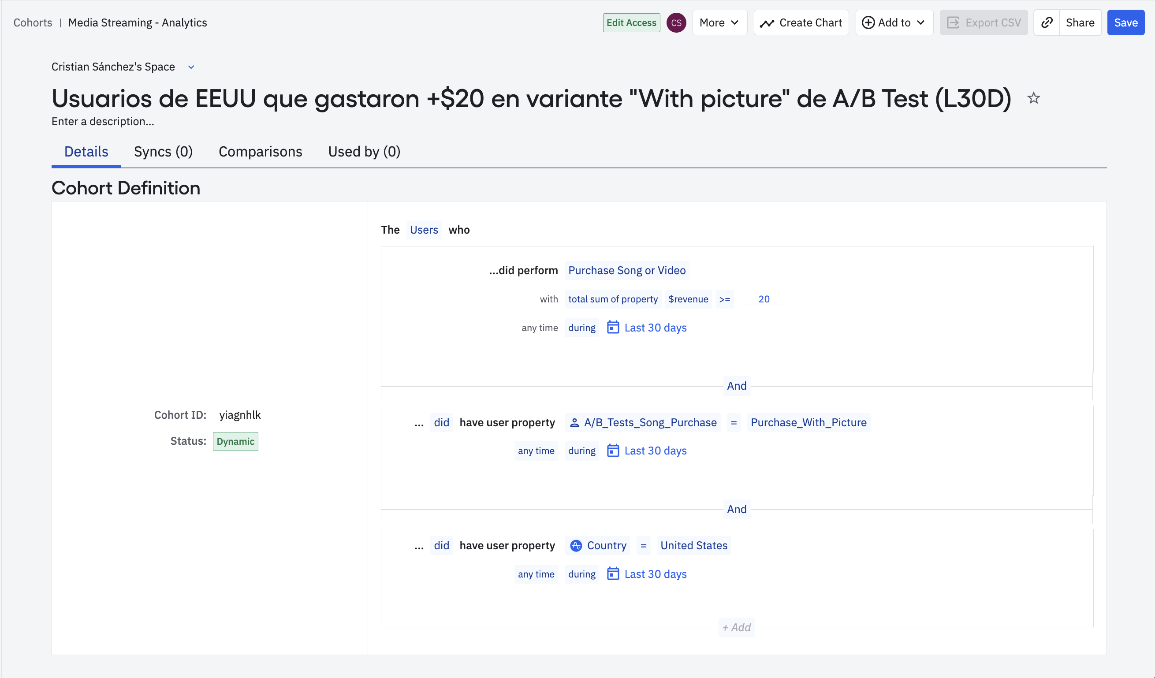1155x678 pixels.
Task: Star this cohort as favorite
Action: point(1033,98)
